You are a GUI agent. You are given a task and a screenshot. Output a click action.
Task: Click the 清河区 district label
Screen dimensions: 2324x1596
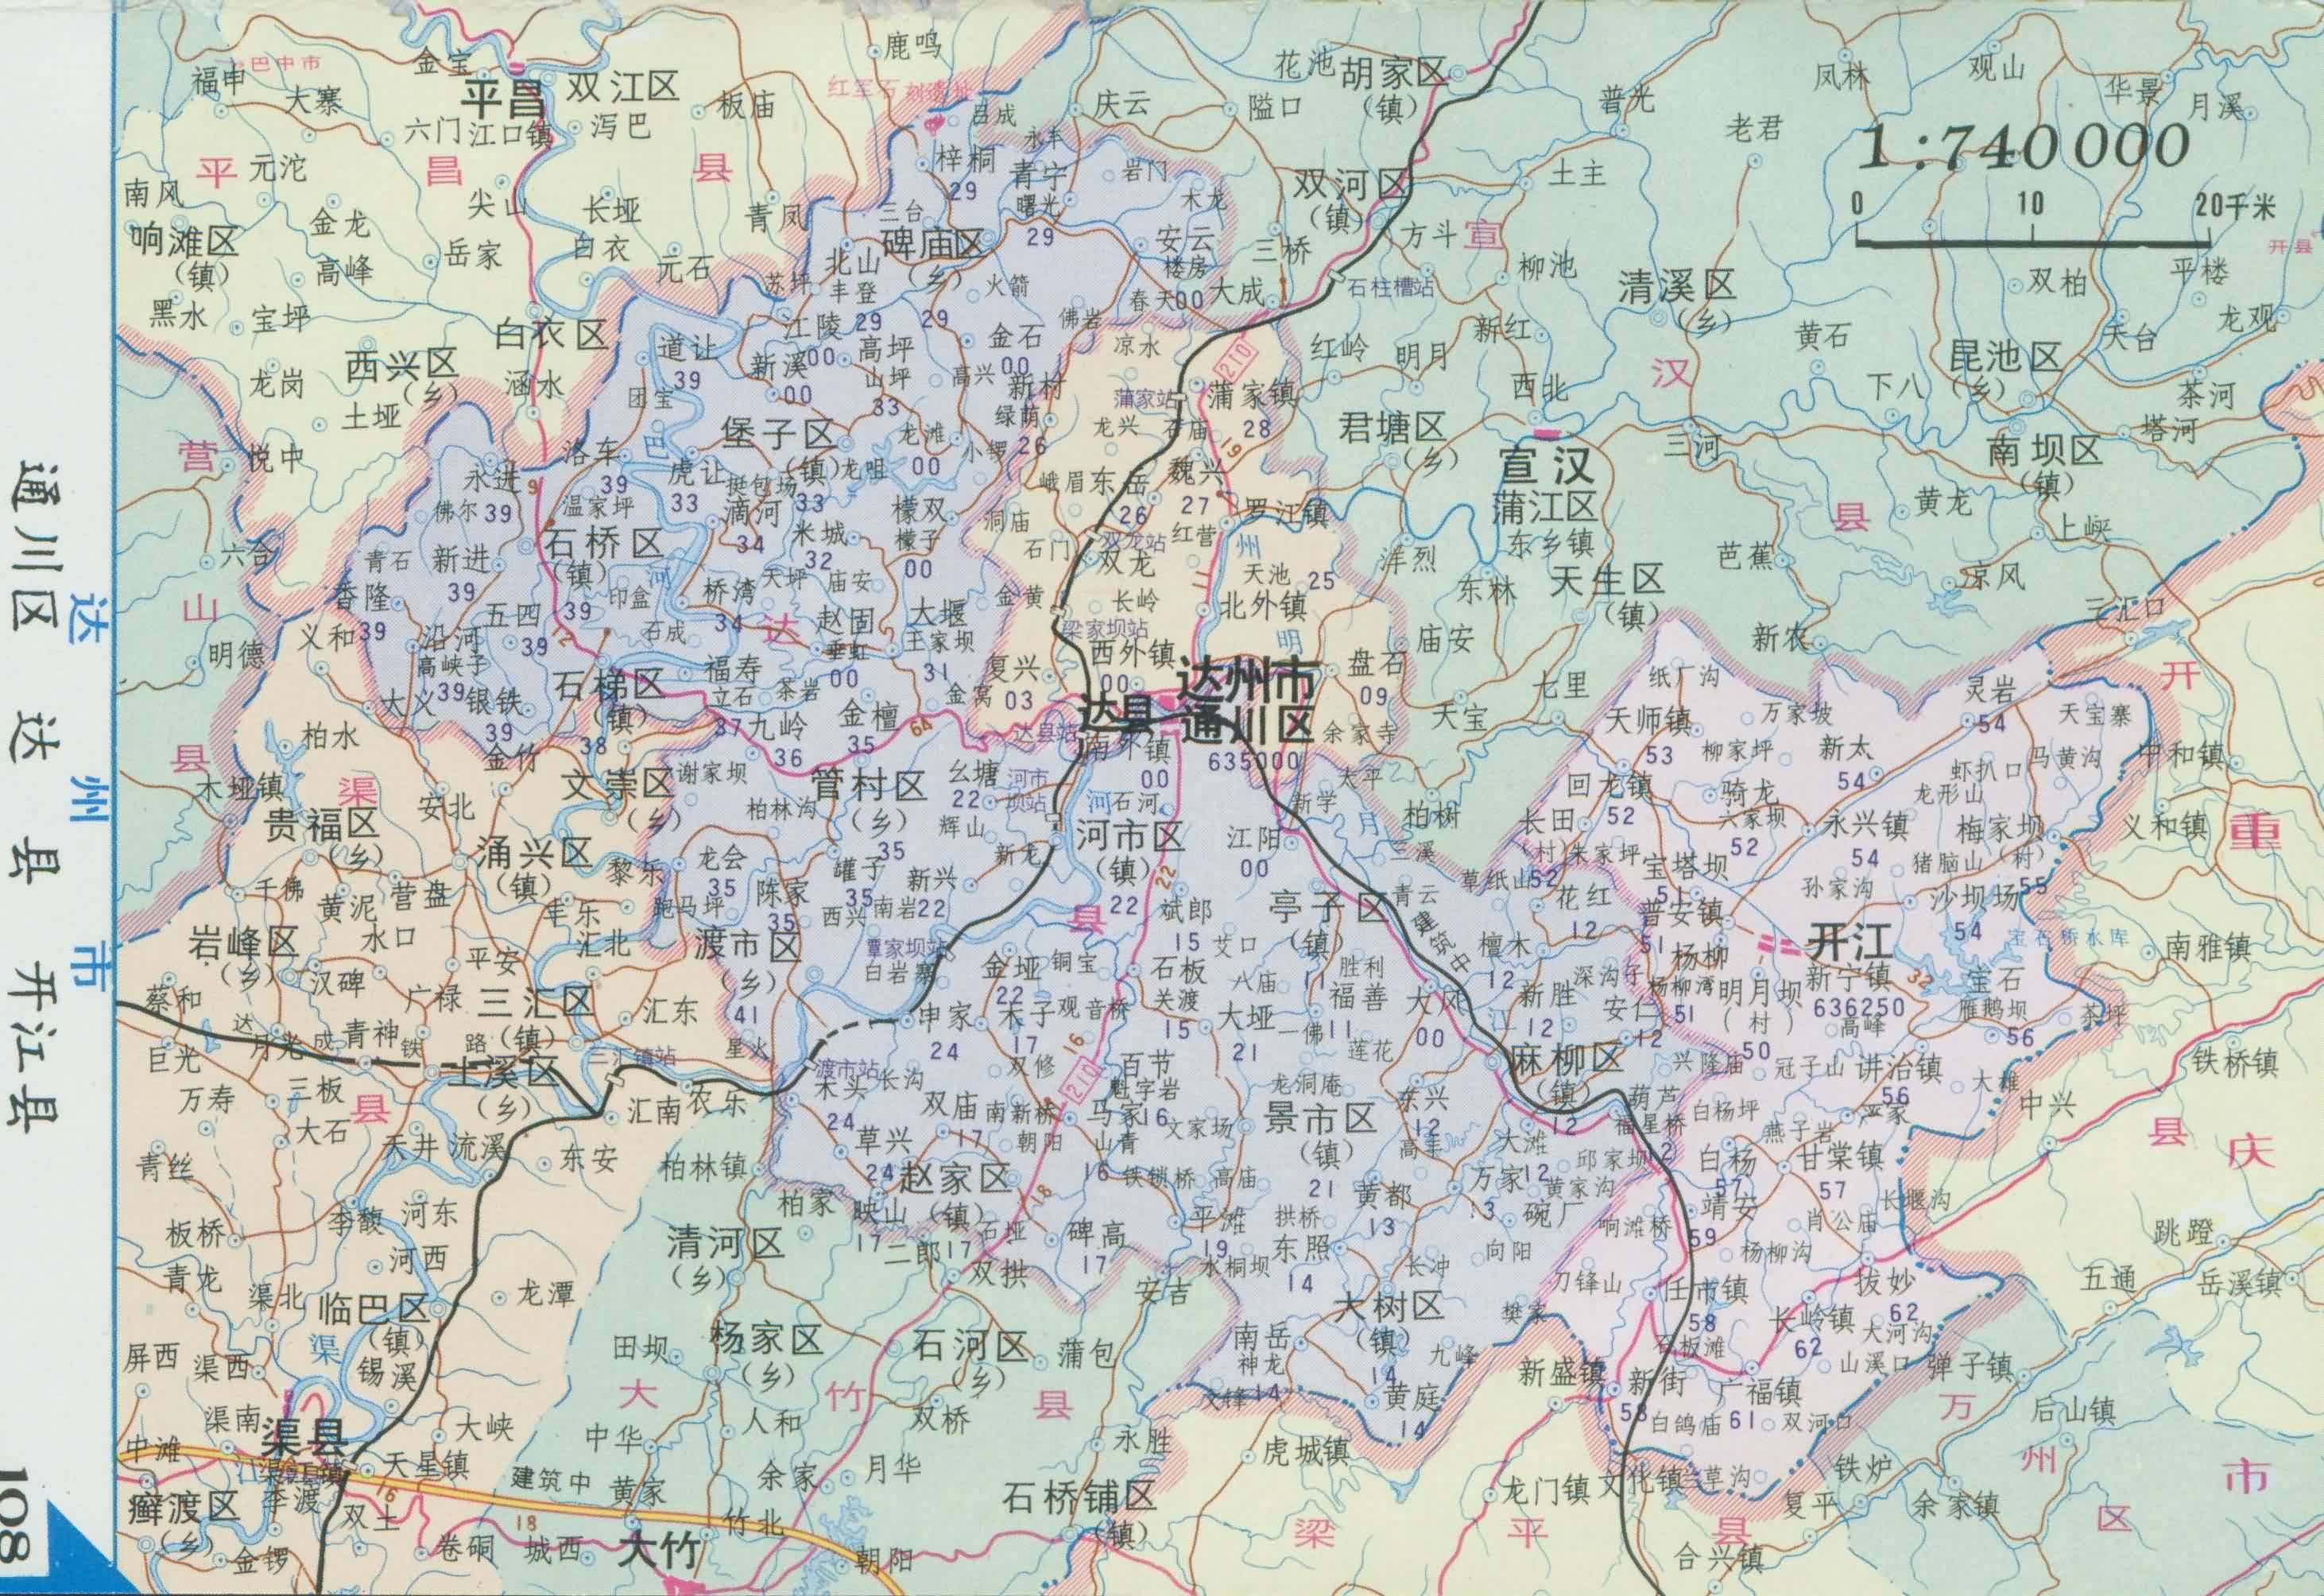tap(725, 1245)
